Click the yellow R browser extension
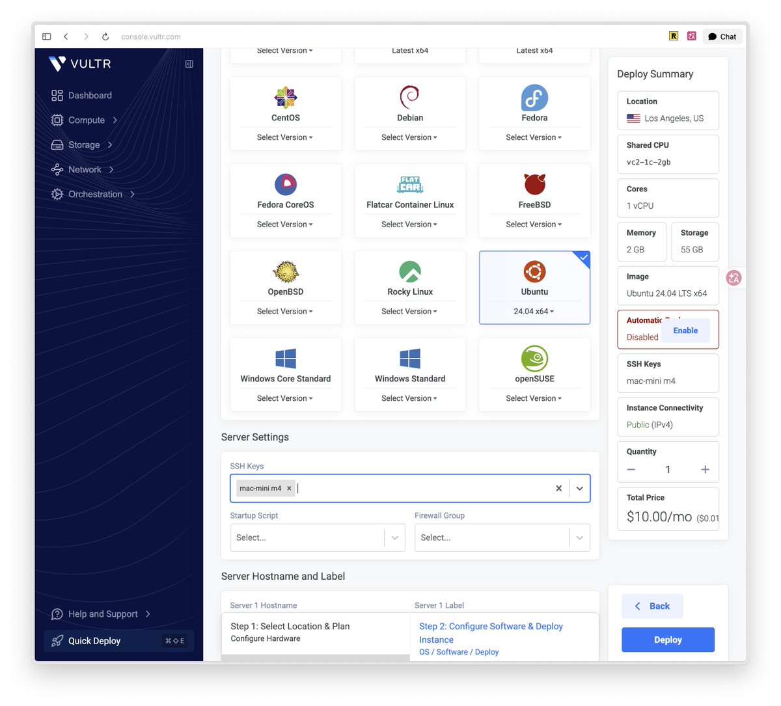Image resolution: width=781 pixels, height=706 pixels. coord(674,36)
